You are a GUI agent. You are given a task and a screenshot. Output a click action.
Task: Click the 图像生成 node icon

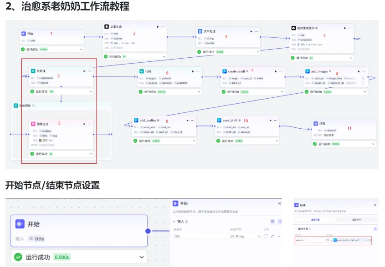click(33, 124)
